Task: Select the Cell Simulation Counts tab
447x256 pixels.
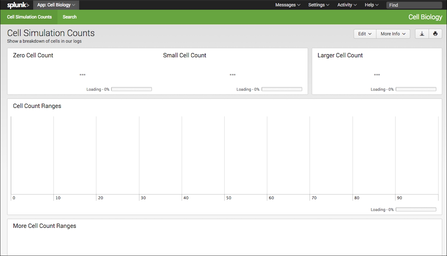Action: click(x=29, y=17)
